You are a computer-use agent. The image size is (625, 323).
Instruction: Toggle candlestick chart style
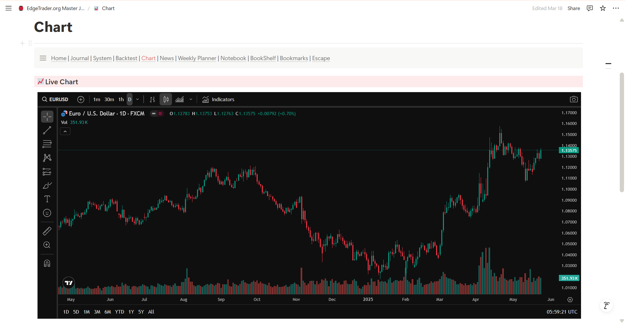tap(165, 99)
